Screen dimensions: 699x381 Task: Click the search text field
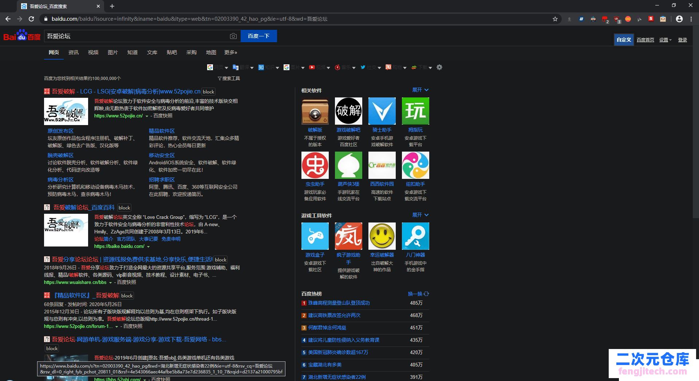pyautogui.click(x=137, y=36)
